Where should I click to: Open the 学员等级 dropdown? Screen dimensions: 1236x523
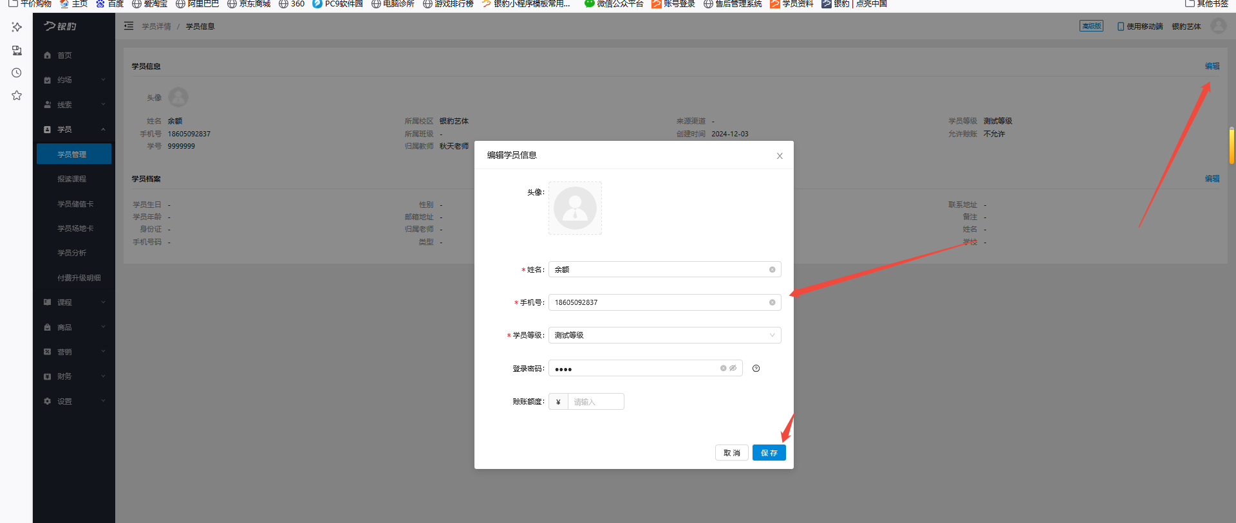pyautogui.click(x=664, y=335)
